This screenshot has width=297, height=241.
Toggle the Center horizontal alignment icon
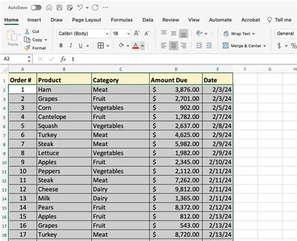[174, 46]
